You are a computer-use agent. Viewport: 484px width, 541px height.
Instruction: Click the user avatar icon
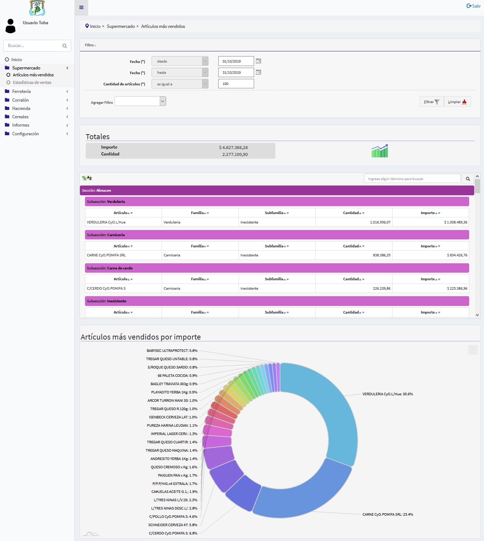(10, 26)
